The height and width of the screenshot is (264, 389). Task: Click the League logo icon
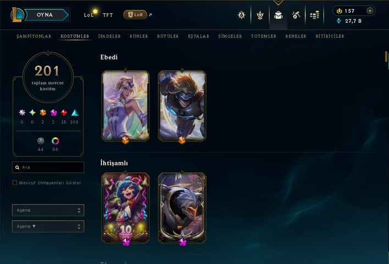[16, 15]
